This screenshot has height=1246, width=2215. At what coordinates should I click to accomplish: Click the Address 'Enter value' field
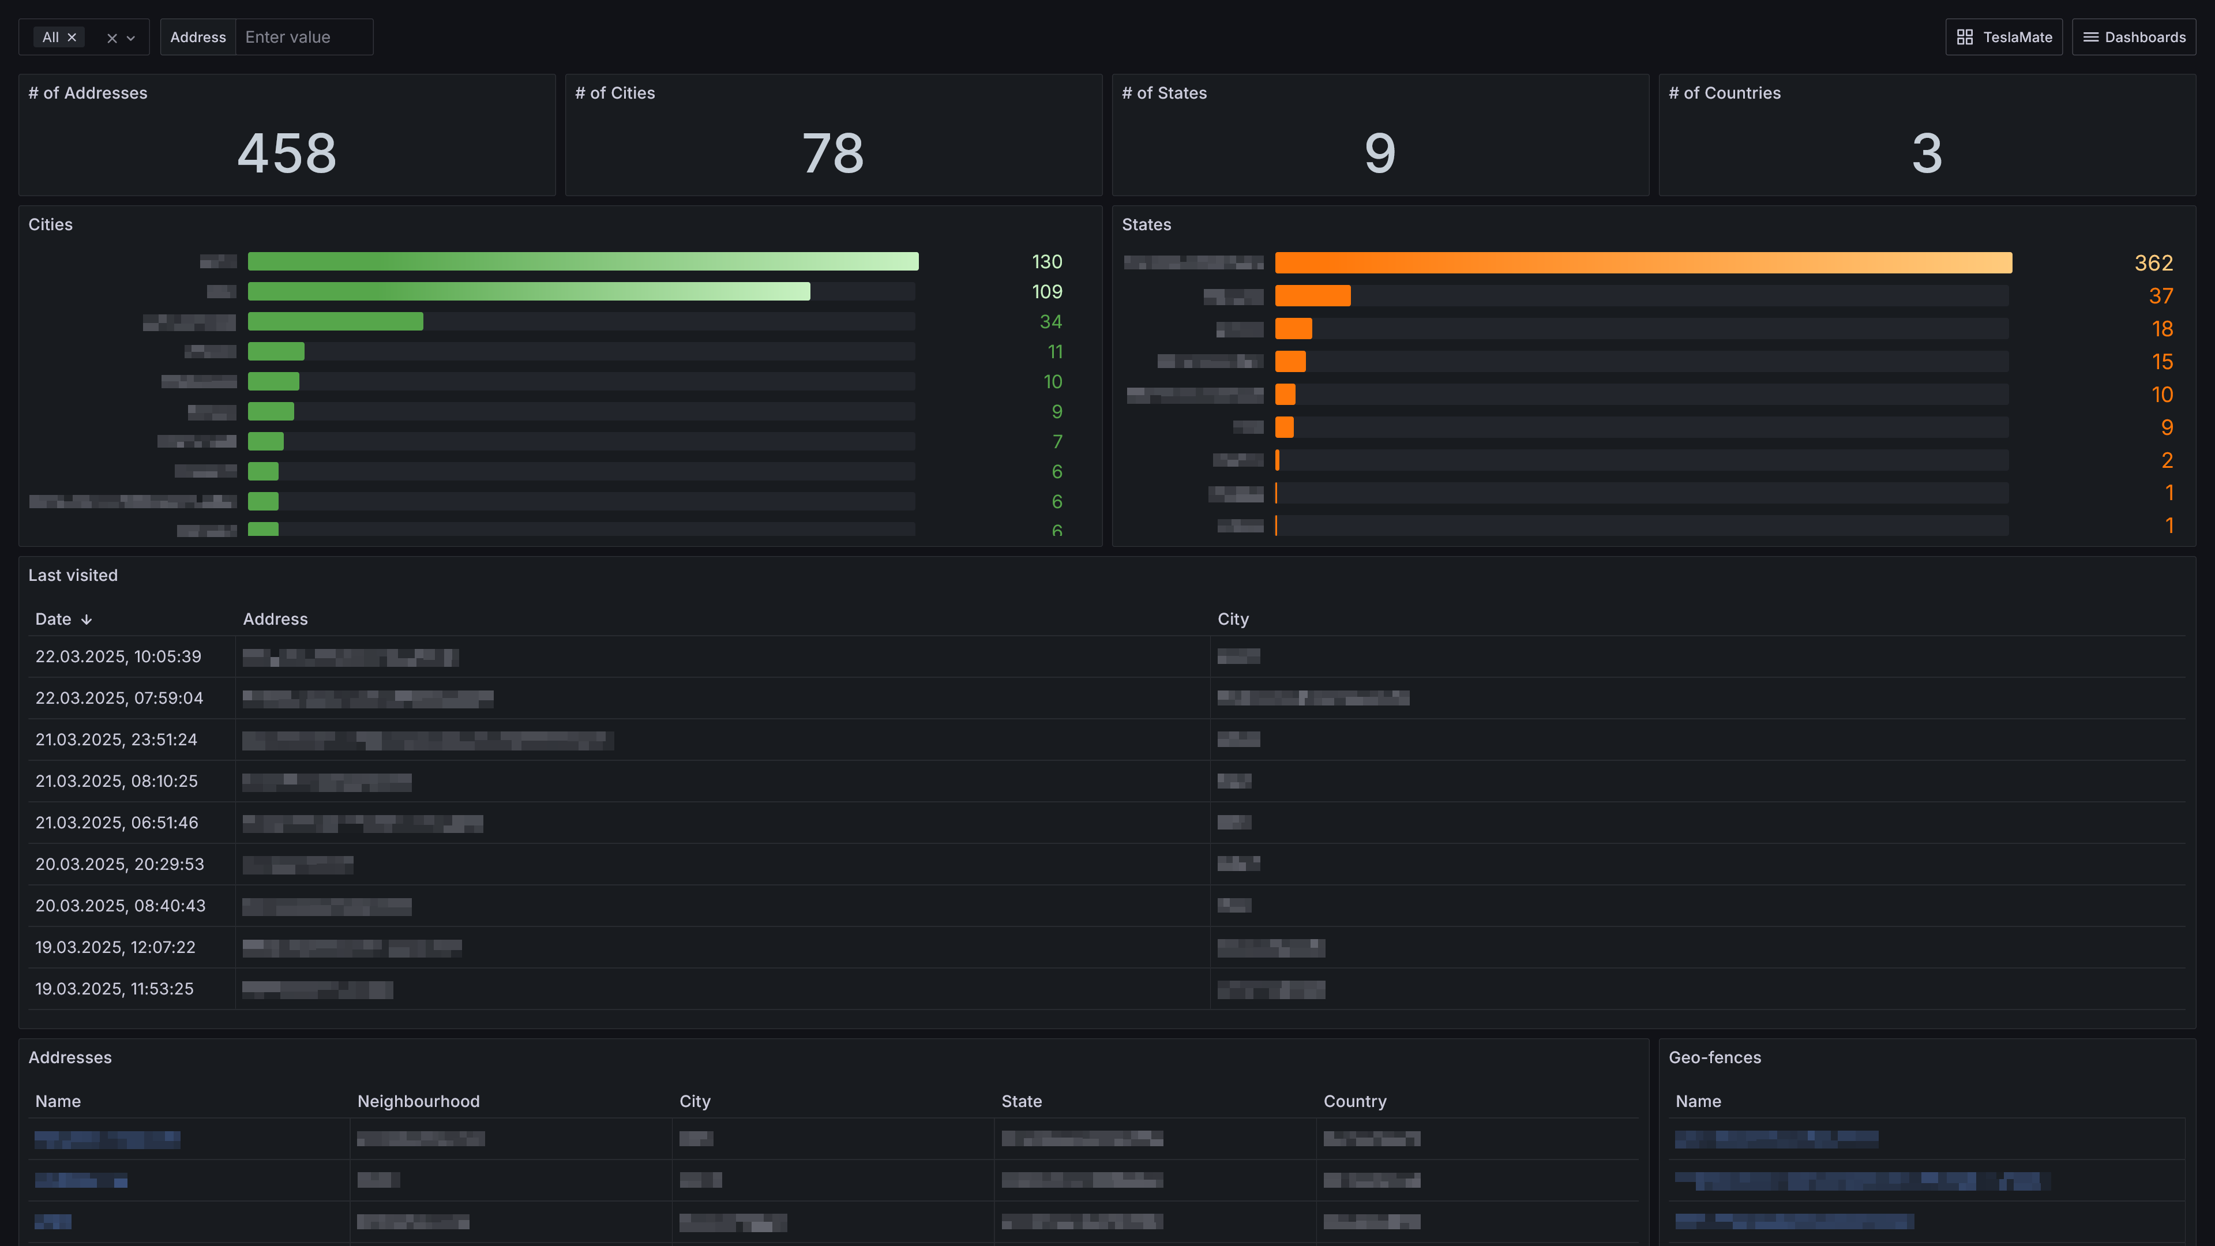coord(303,37)
